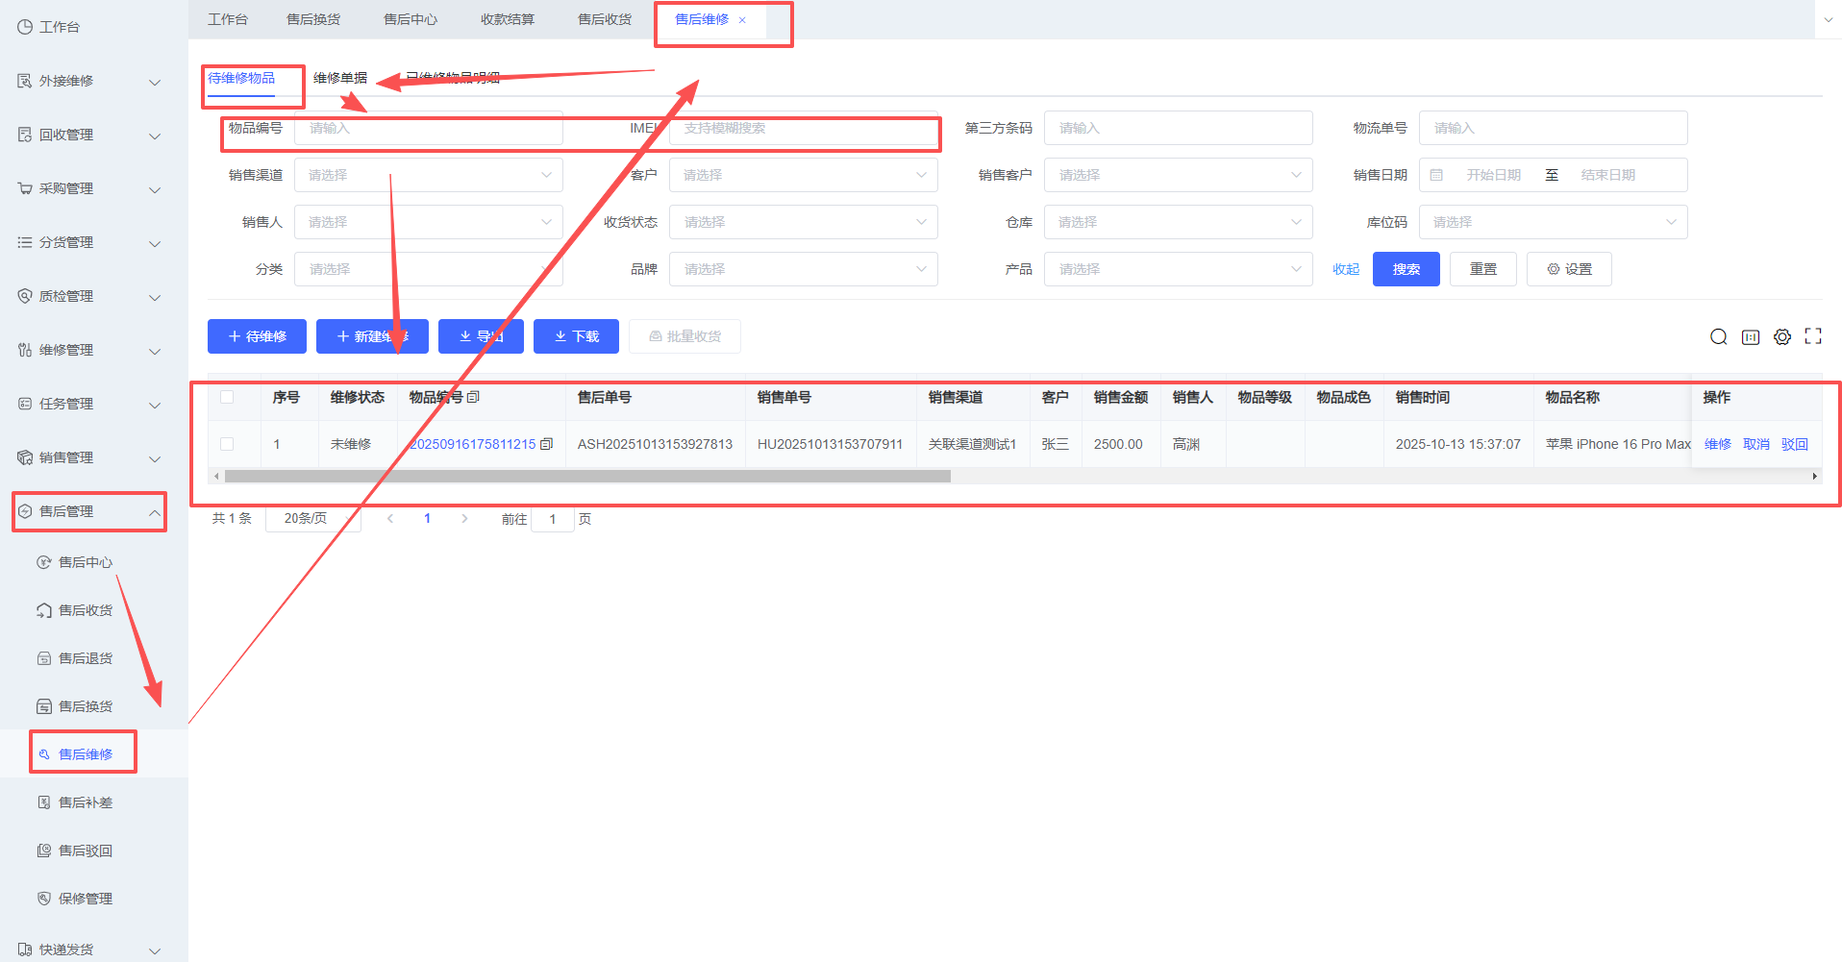Click the blue 搜索 button
1842x962 pixels.
tap(1406, 269)
